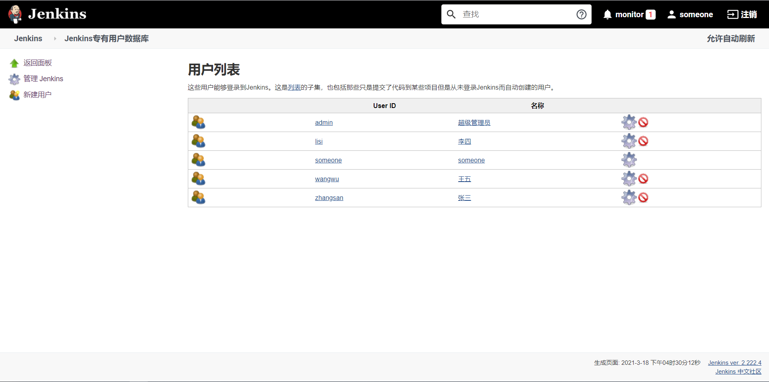This screenshot has width=769, height=382.
Task: Open the lisi user ID link
Action: pyautogui.click(x=319, y=141)
